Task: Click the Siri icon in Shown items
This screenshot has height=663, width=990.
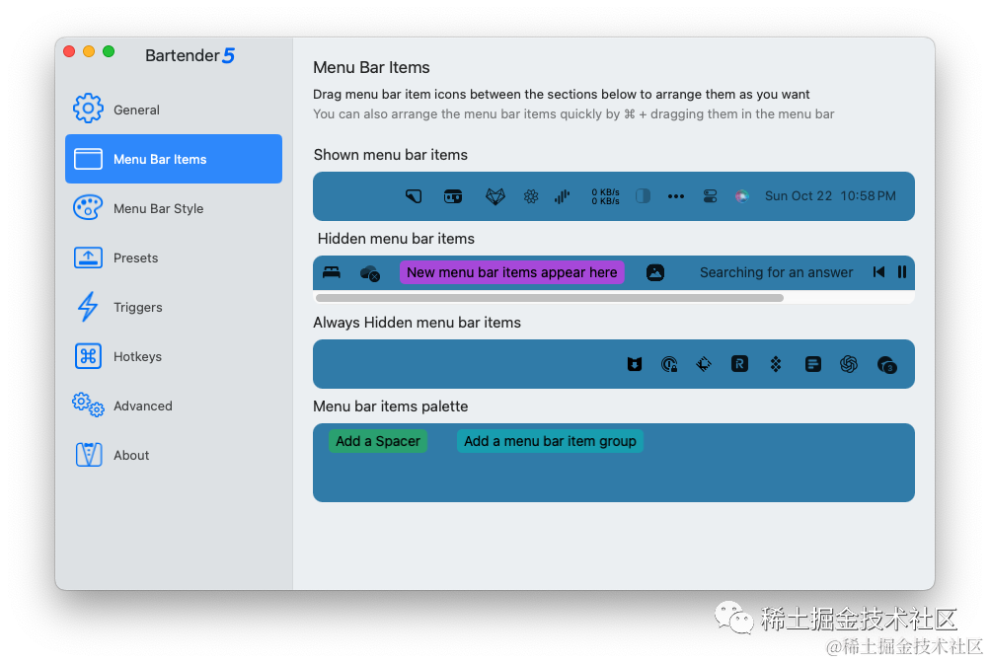Action: click(x=742, y=196)
